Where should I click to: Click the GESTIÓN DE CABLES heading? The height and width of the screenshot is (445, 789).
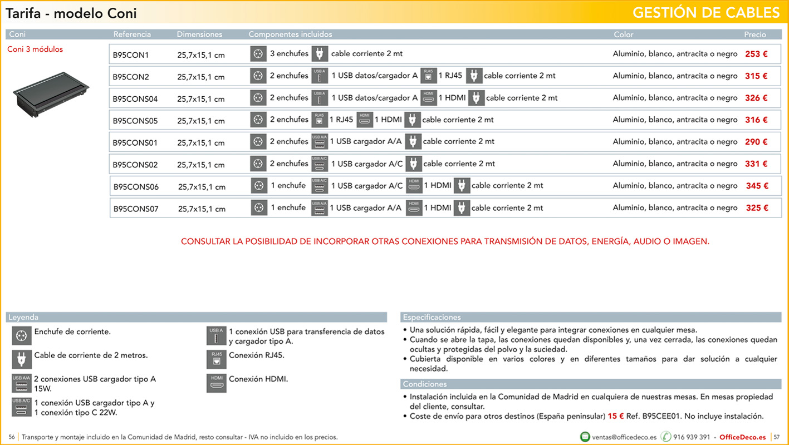tap(706, 13)
